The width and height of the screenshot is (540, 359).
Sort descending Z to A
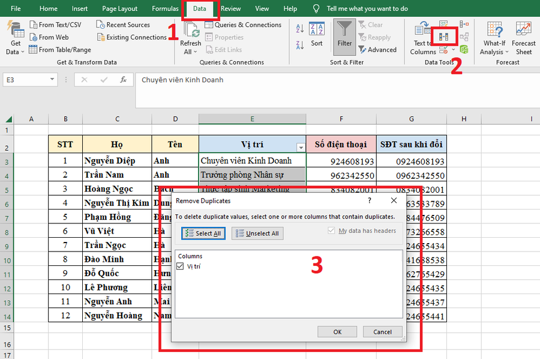(x=299, y=45)
